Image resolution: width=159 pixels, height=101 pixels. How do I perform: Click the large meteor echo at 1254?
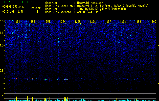click(x=66, y=79)
